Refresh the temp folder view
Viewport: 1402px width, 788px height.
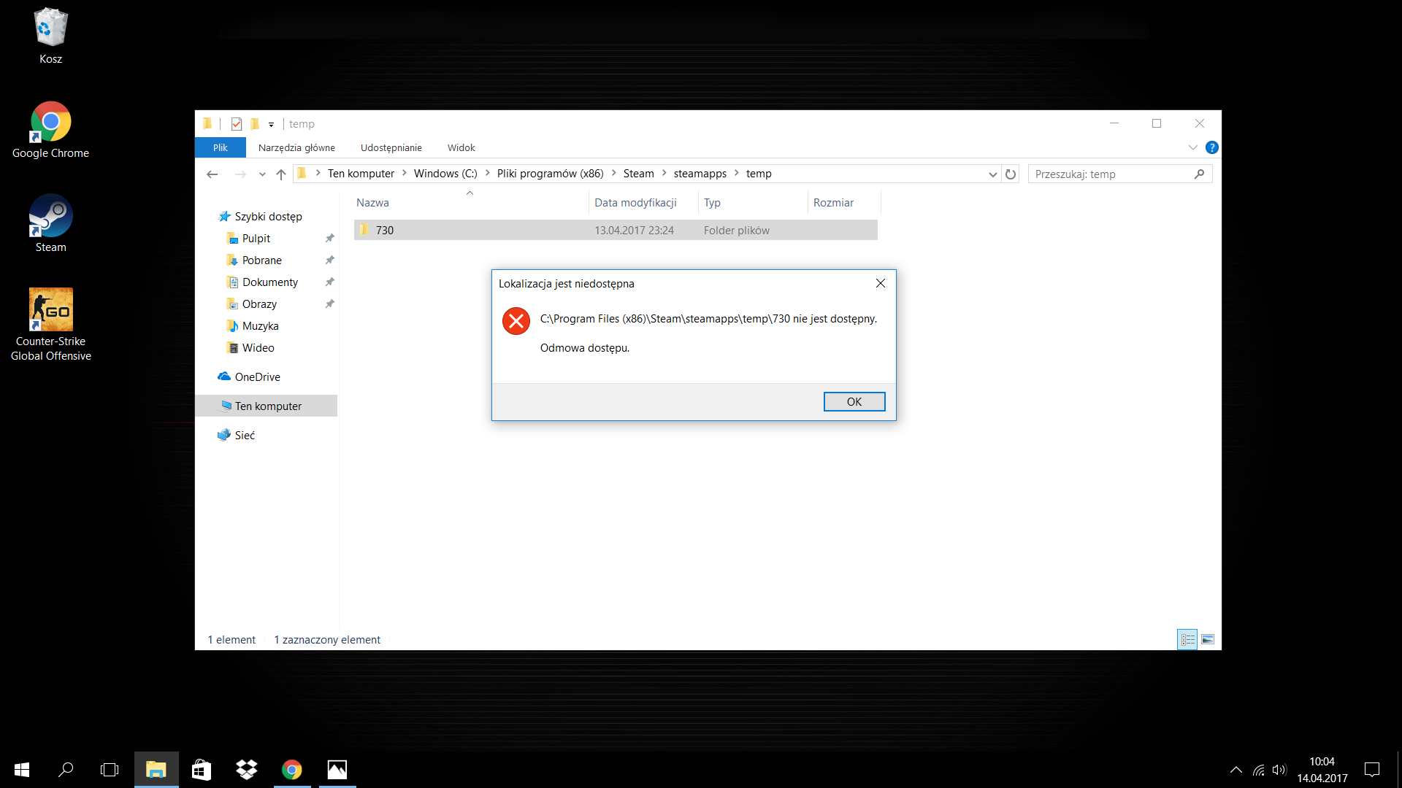[x=1011, y=174]
